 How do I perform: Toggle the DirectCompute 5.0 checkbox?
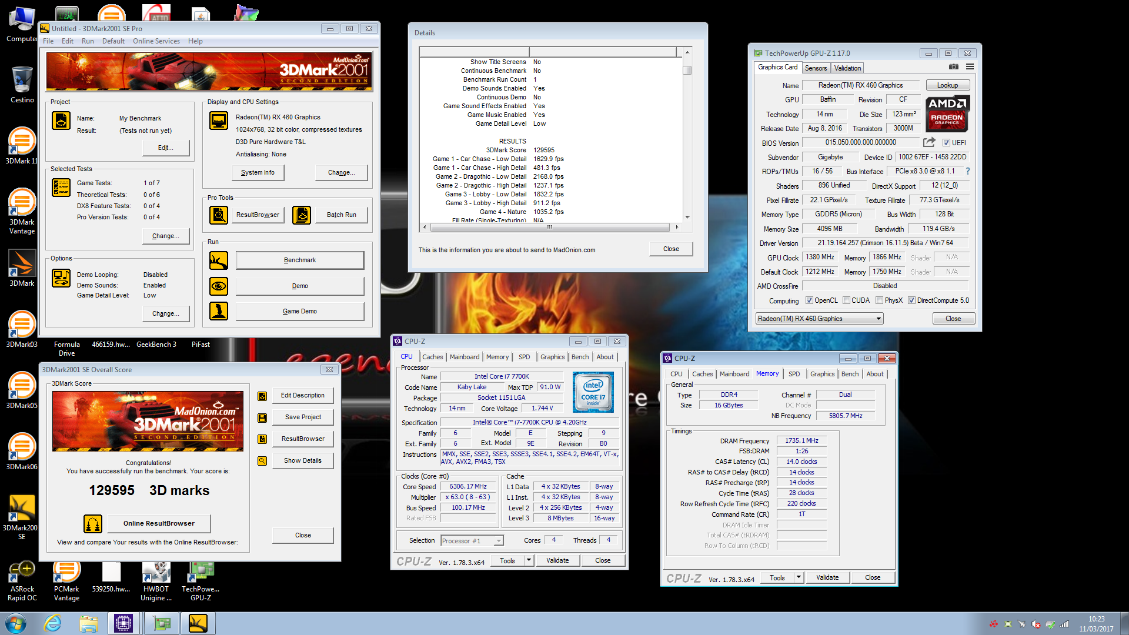coord(911,300)
